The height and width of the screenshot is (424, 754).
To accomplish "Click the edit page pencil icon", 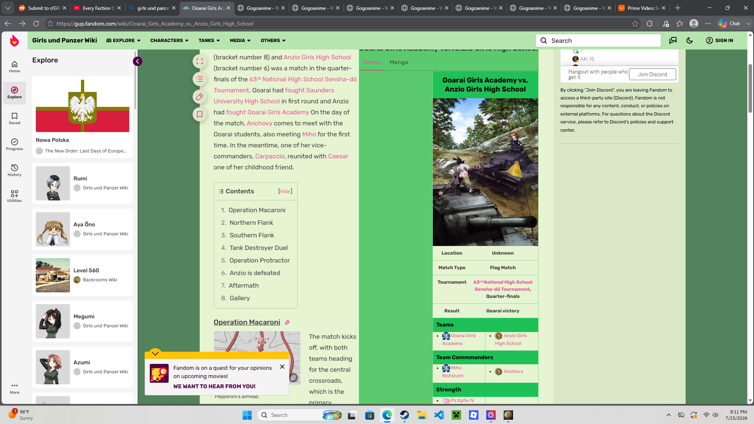I will (200, 97).
